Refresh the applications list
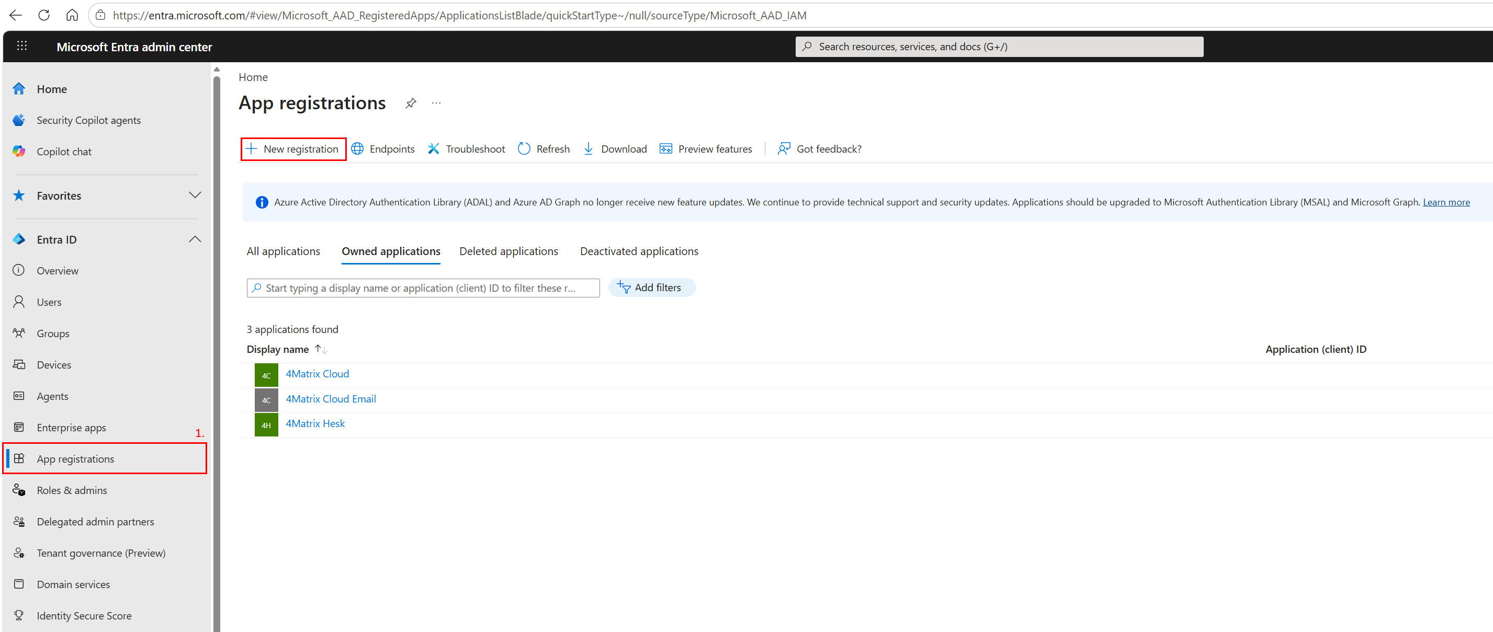1493x632 pixels. click(544, 149)
